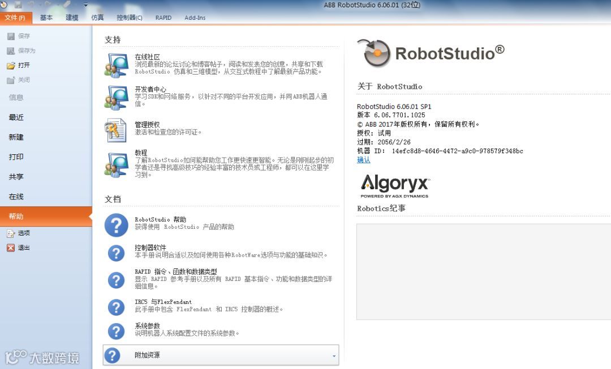Click the Save (保存) icon in sidebar
Viewport: 611px width, 369px height.
[x=11, y=36]
